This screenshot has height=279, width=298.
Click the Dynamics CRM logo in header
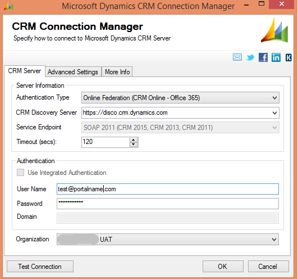point(274,30)
